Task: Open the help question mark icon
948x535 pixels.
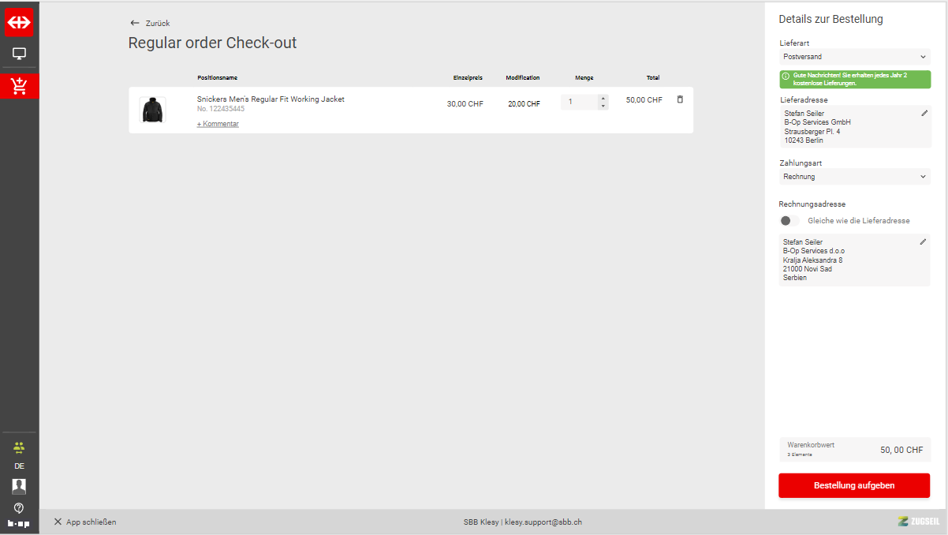Action: coord(19,507)
